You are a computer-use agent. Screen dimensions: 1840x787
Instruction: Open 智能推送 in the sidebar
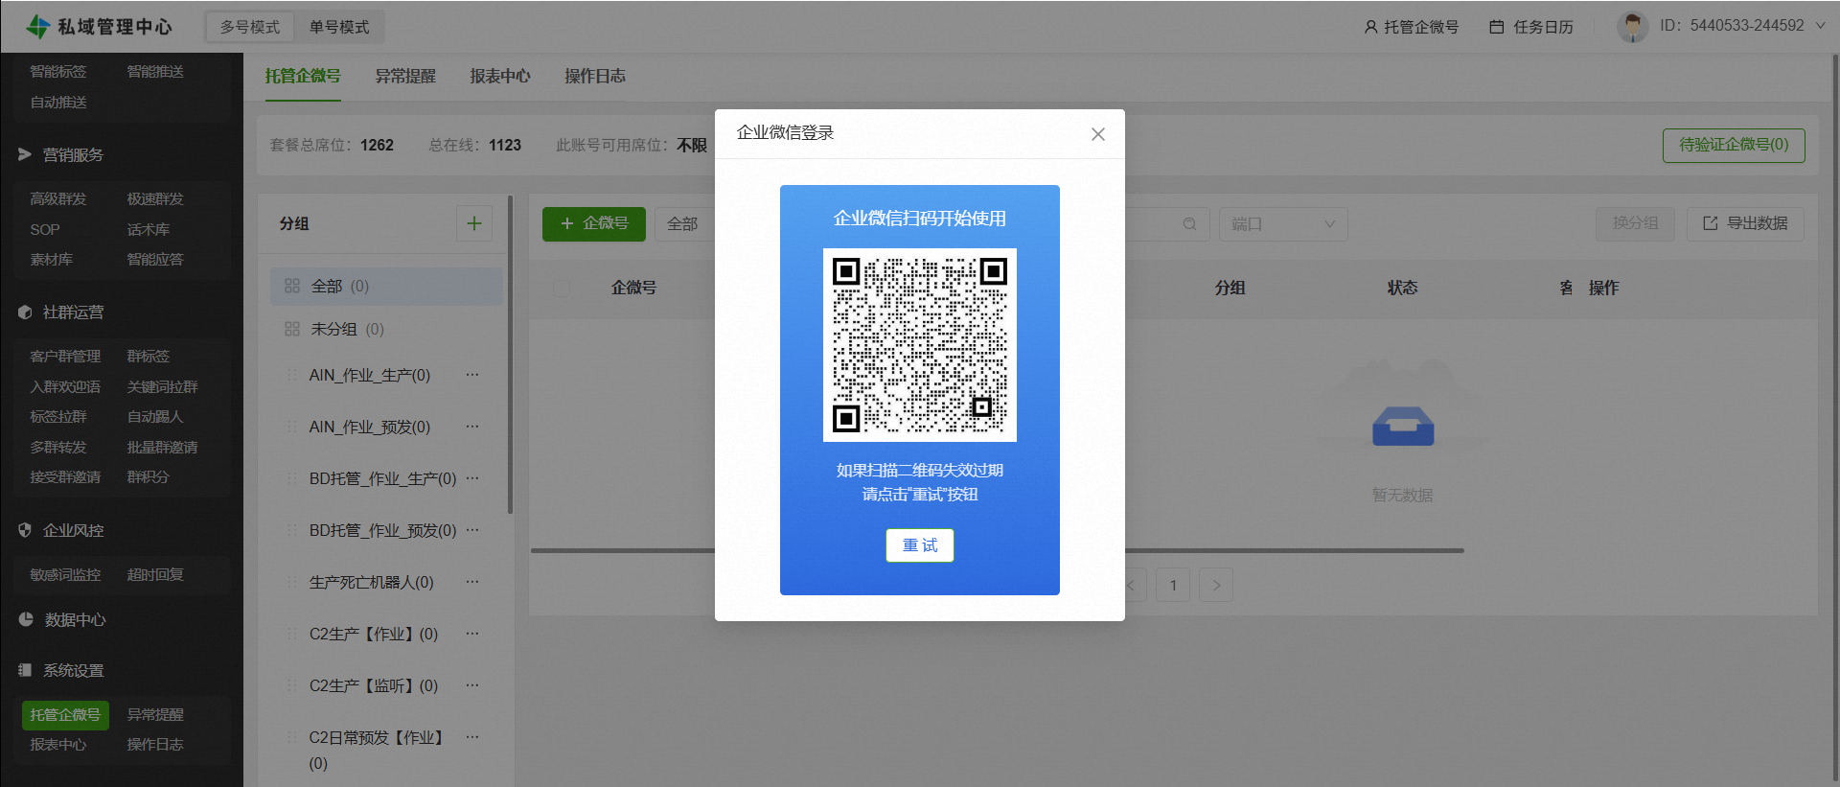pos(155,71)
